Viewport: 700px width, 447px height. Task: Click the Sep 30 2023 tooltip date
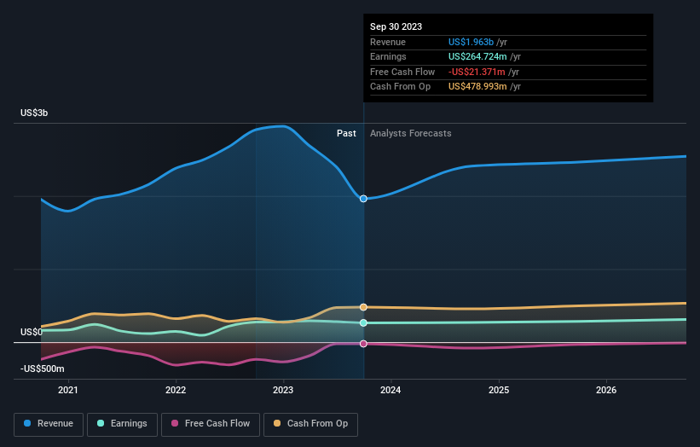pyautogui.click(x=396, y=26)
